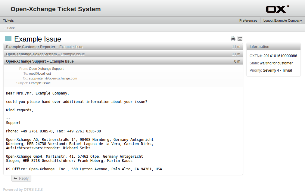Reply to the support message
This screenshot has width=305, height=192.
click(x=21, y=178)
